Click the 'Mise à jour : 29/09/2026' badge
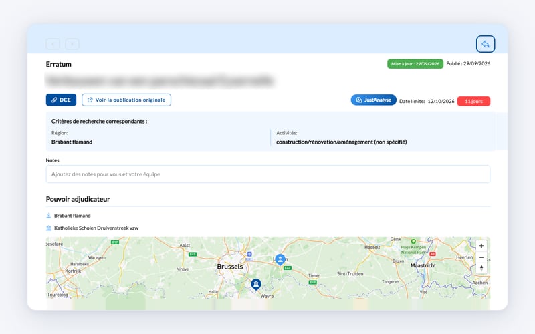The image size is (535, 334). pyautogui.click(x=415, y=64)
